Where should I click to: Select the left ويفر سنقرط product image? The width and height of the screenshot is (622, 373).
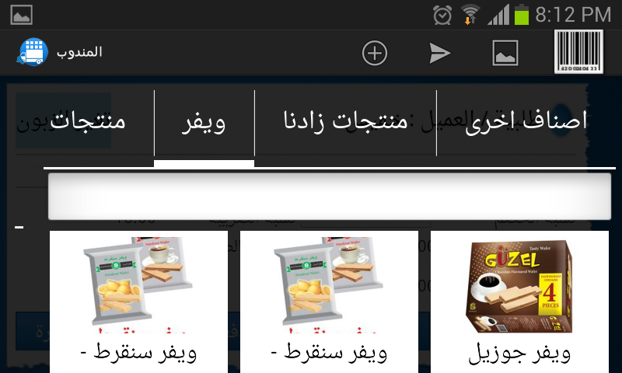pos(138,282)
